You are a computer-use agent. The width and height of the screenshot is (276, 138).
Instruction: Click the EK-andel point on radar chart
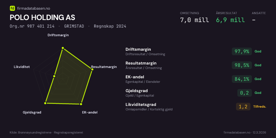(81, 104)
